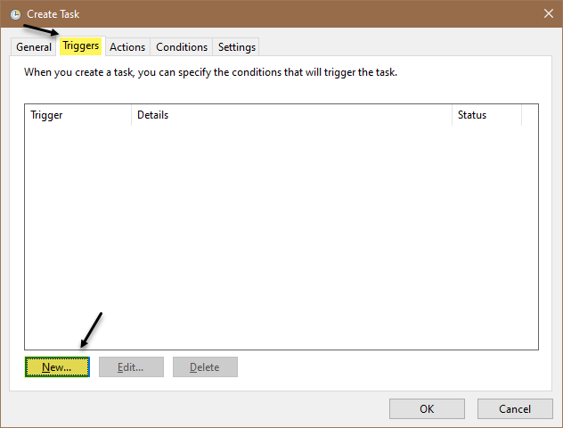Open the Settings tab
The width and height of the screenshot is (563, 428).
coord(237,47)
